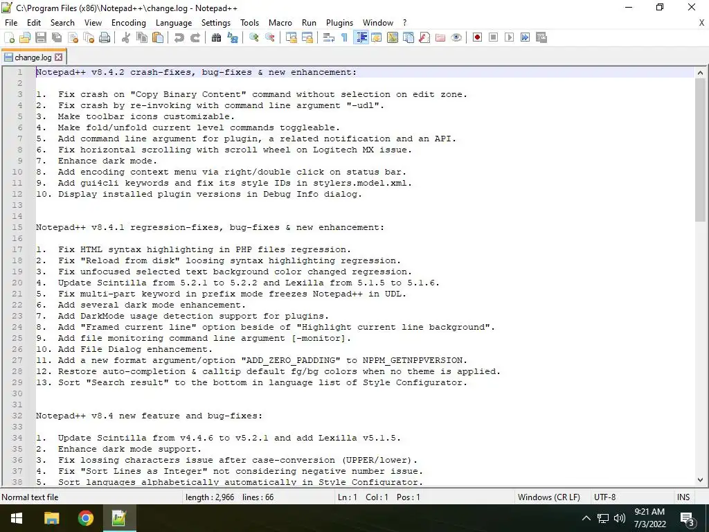Open the View menu
The image size is (709, 532).
(x=93, y=23)
